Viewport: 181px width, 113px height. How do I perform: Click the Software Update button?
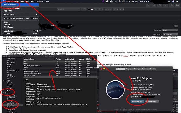[x=152, y=101]
